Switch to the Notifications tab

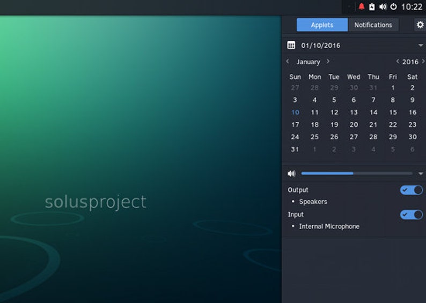click(x=373, y=25)
